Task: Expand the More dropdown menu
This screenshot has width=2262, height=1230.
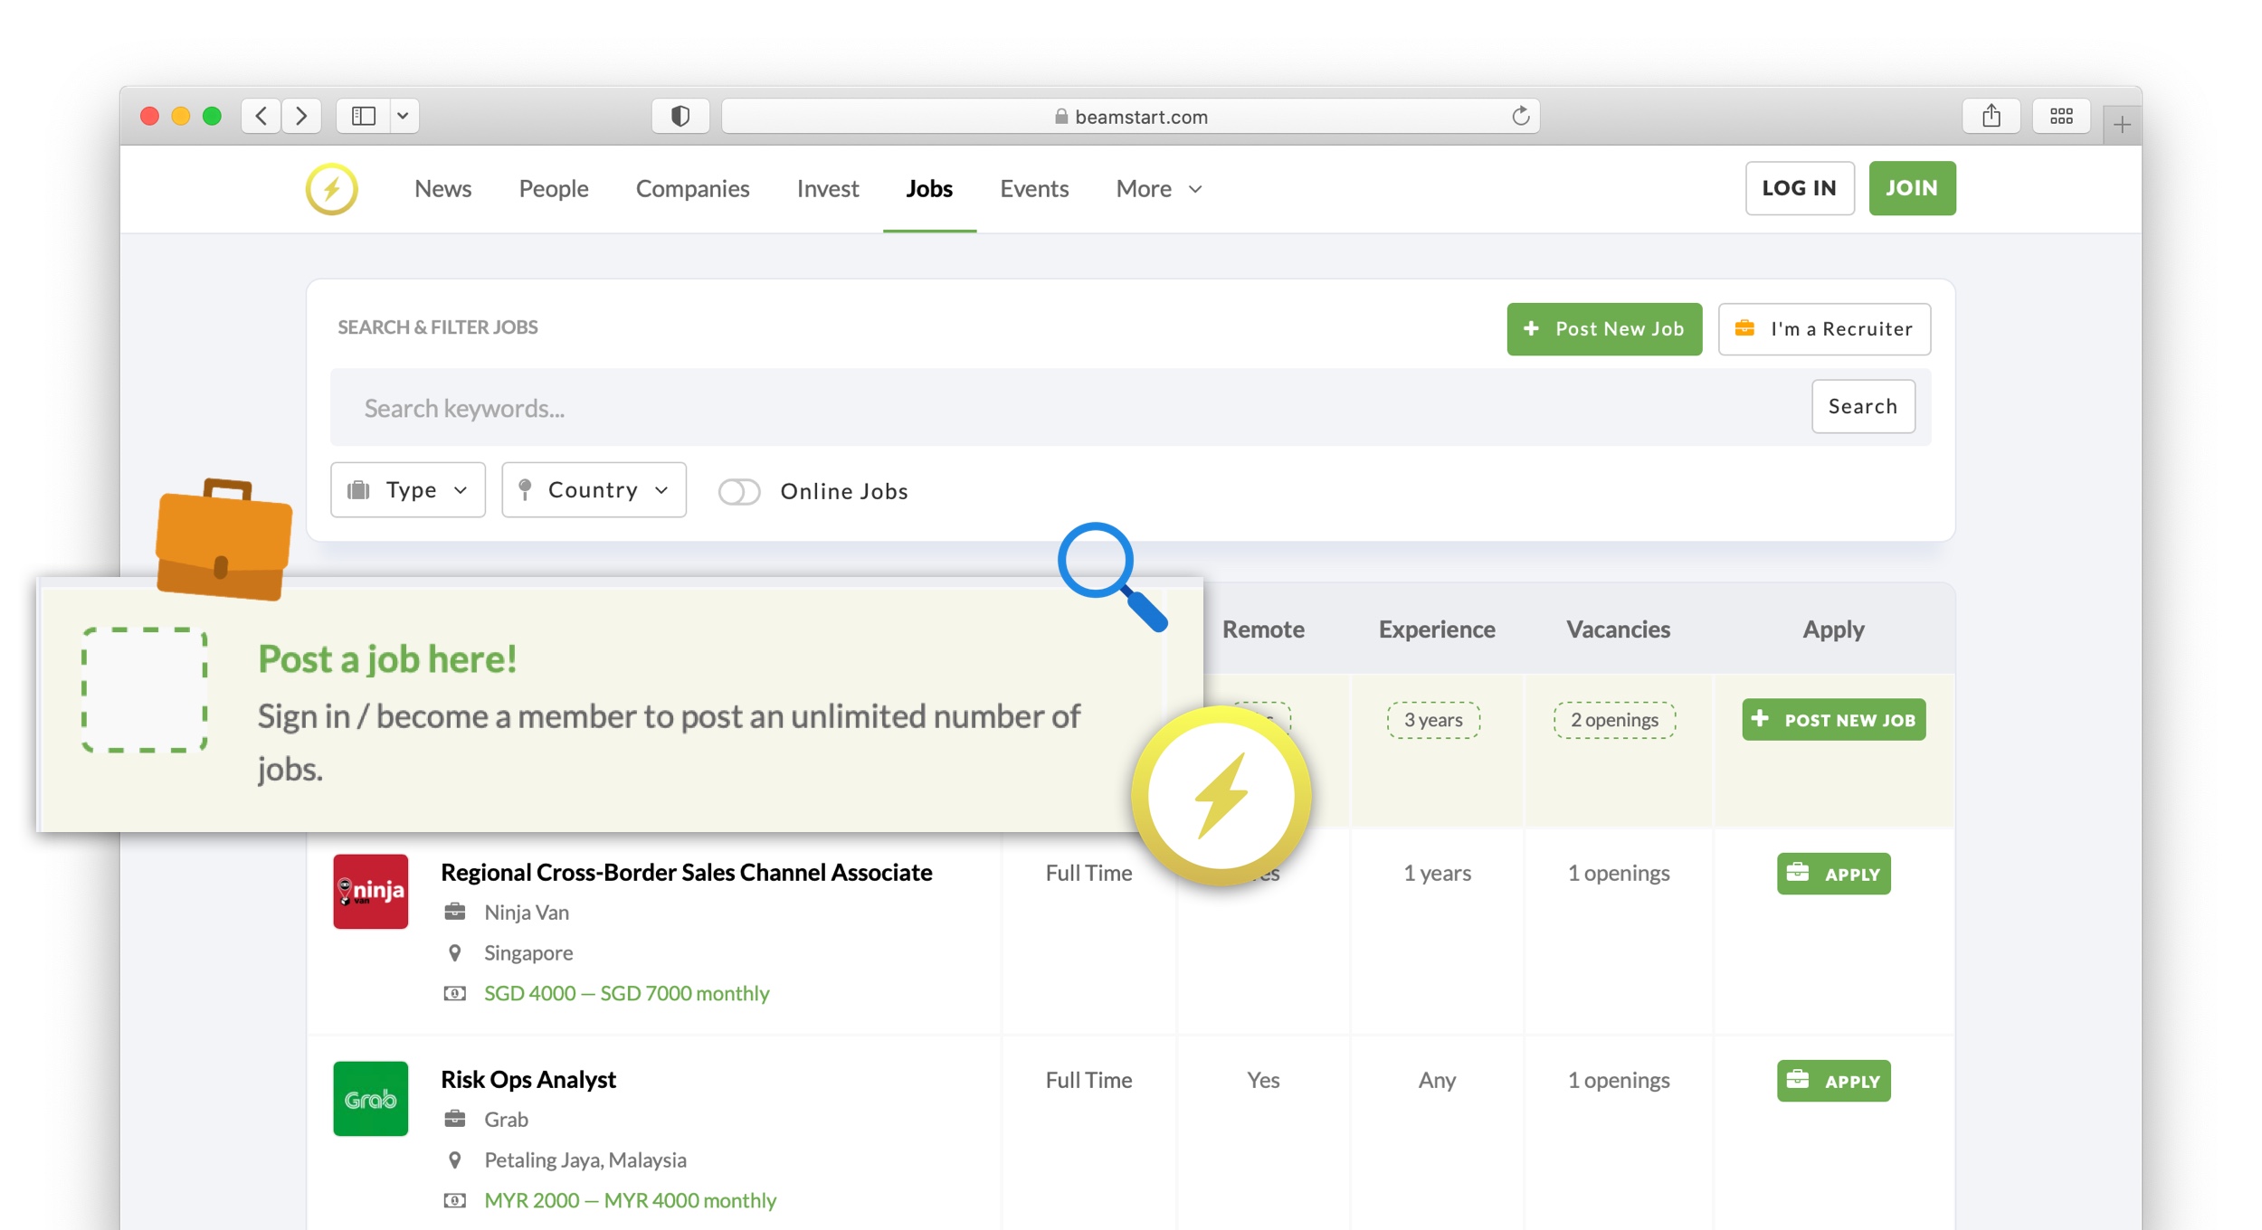Action: [1159, 189]
